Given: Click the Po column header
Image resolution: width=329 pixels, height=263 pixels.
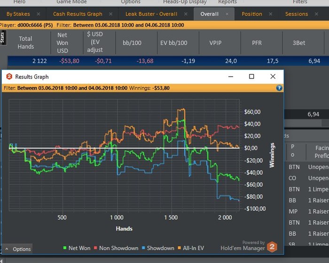Looking at the screenshot, I should click(293, 151).
